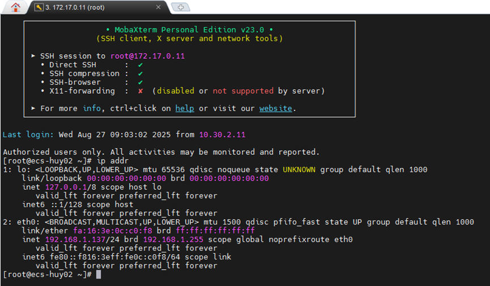Click the ff:ff:ff:ff:ff:ff broadcast MAC
Screen dimensions: 490x286
tap(215, 231)
